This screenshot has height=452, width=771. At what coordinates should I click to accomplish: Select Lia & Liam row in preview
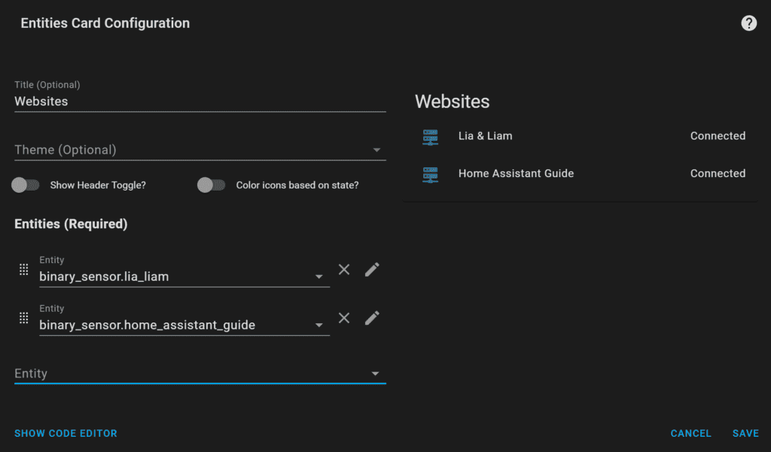(x=584, y=136)
